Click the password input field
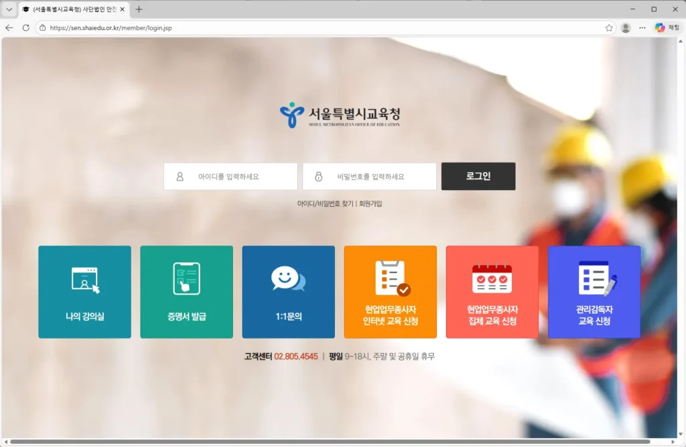This screenshot has height=447, width=686. 369,176
